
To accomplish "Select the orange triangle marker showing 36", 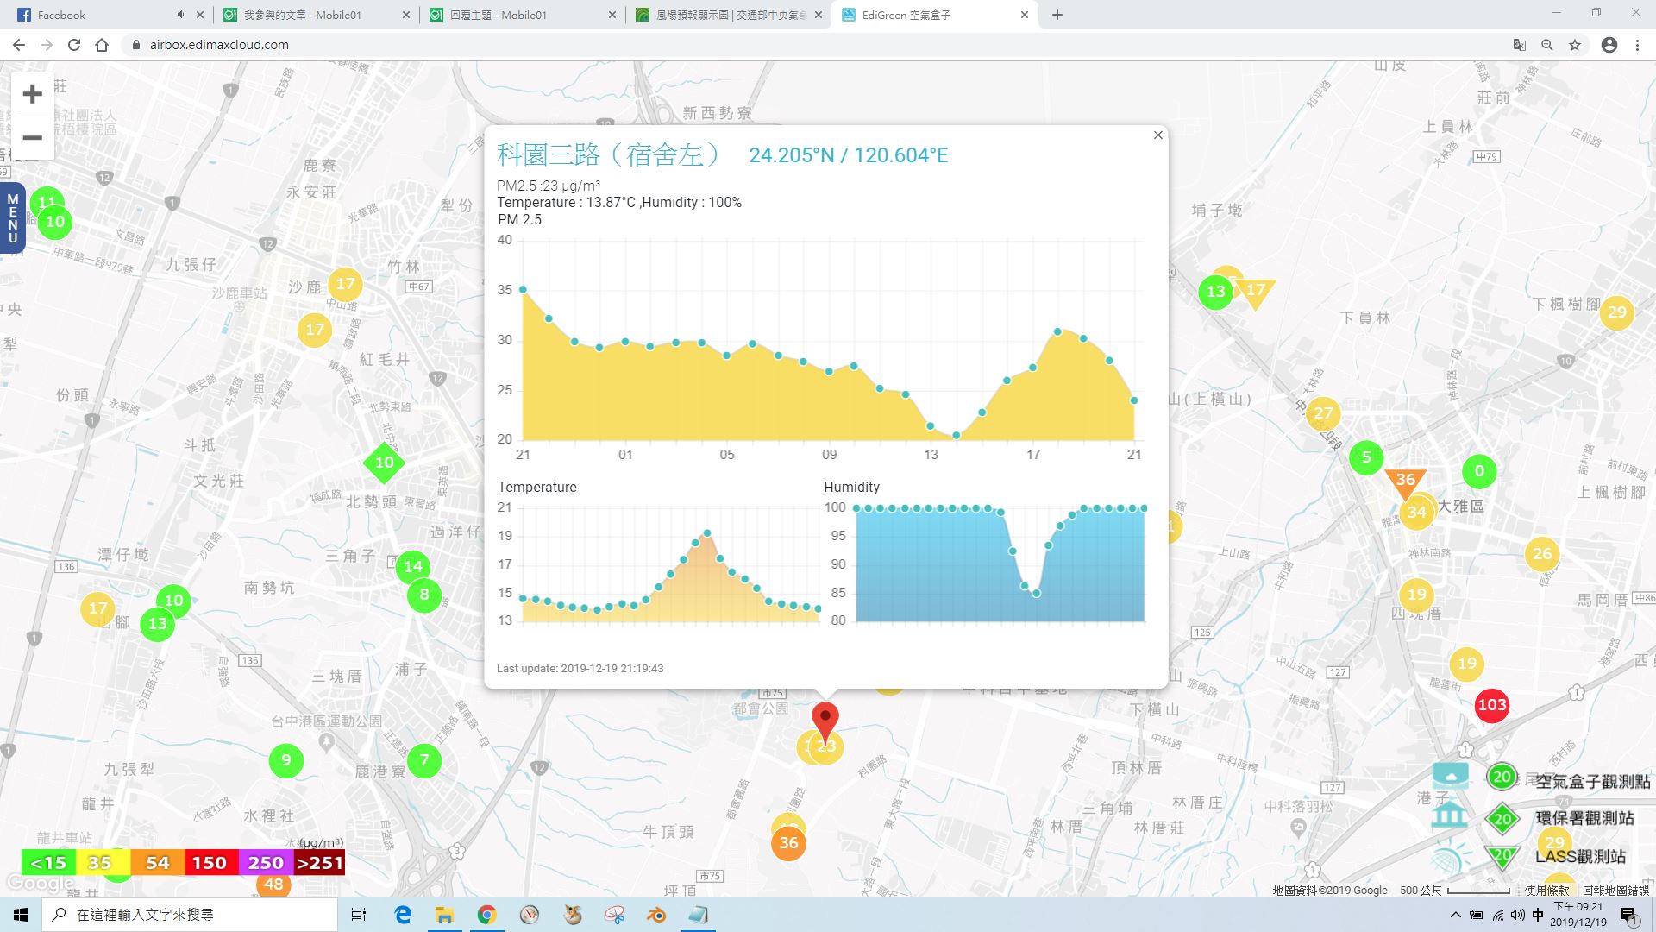I will [x=1405, y=482].
